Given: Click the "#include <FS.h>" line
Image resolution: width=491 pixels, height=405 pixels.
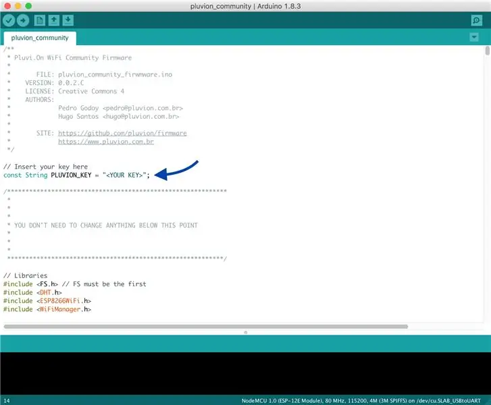Looking at the screenshot, I should tap(74, 284).
